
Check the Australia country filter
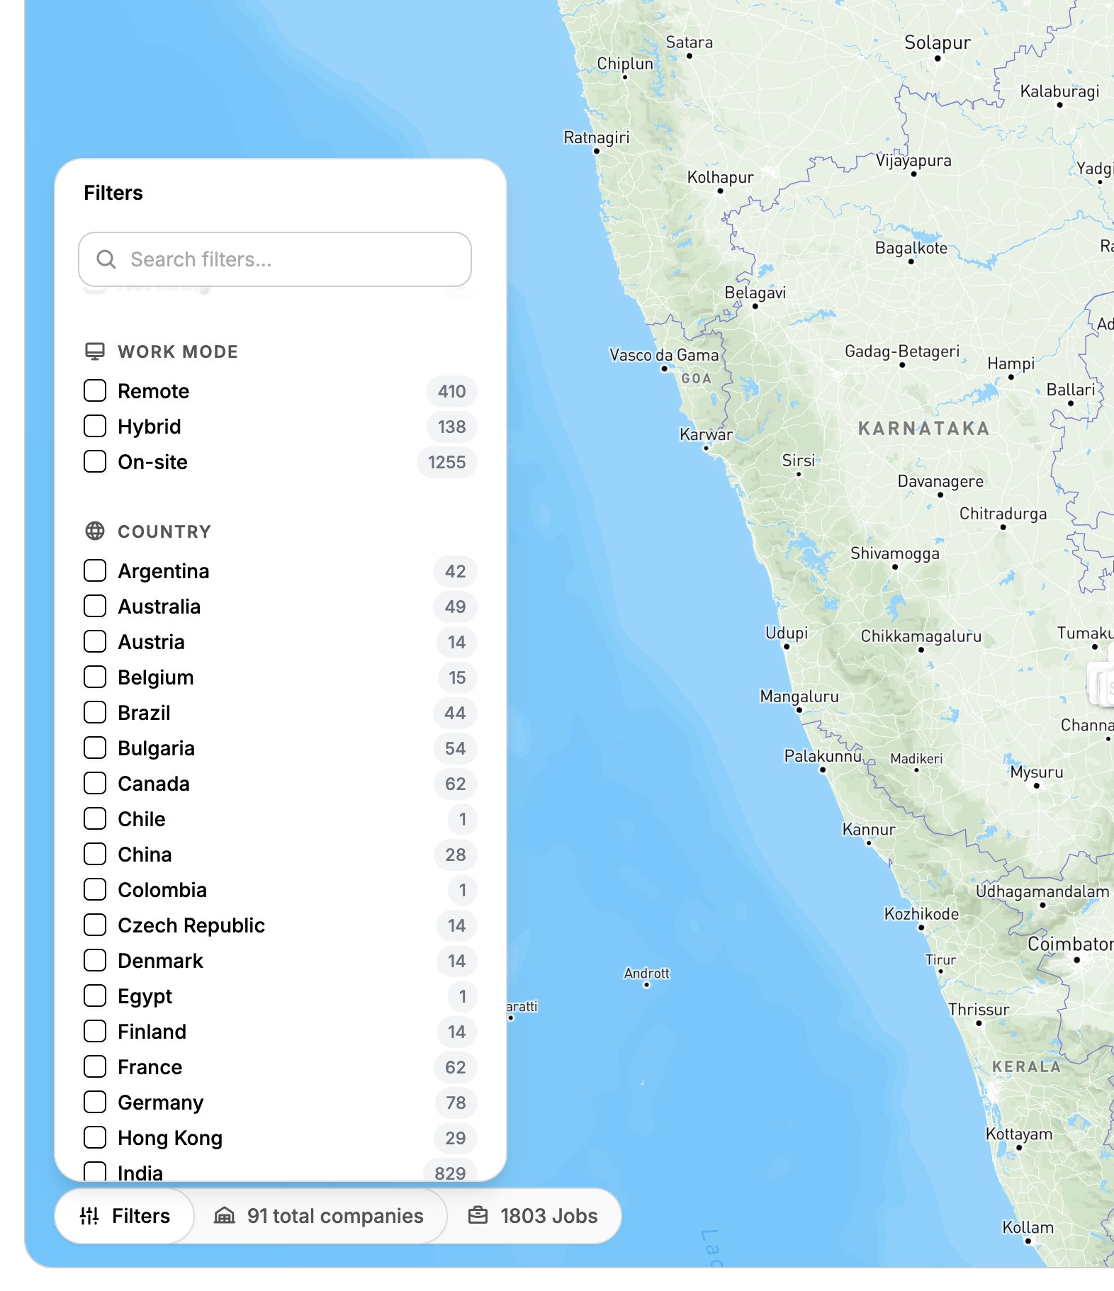click(95, 607)
